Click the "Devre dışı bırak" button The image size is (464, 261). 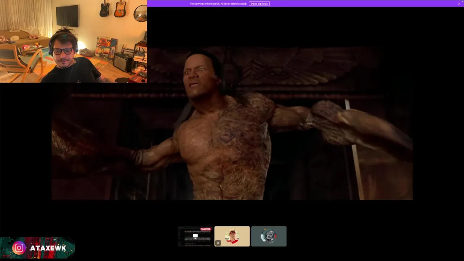[x=259, y=4]
